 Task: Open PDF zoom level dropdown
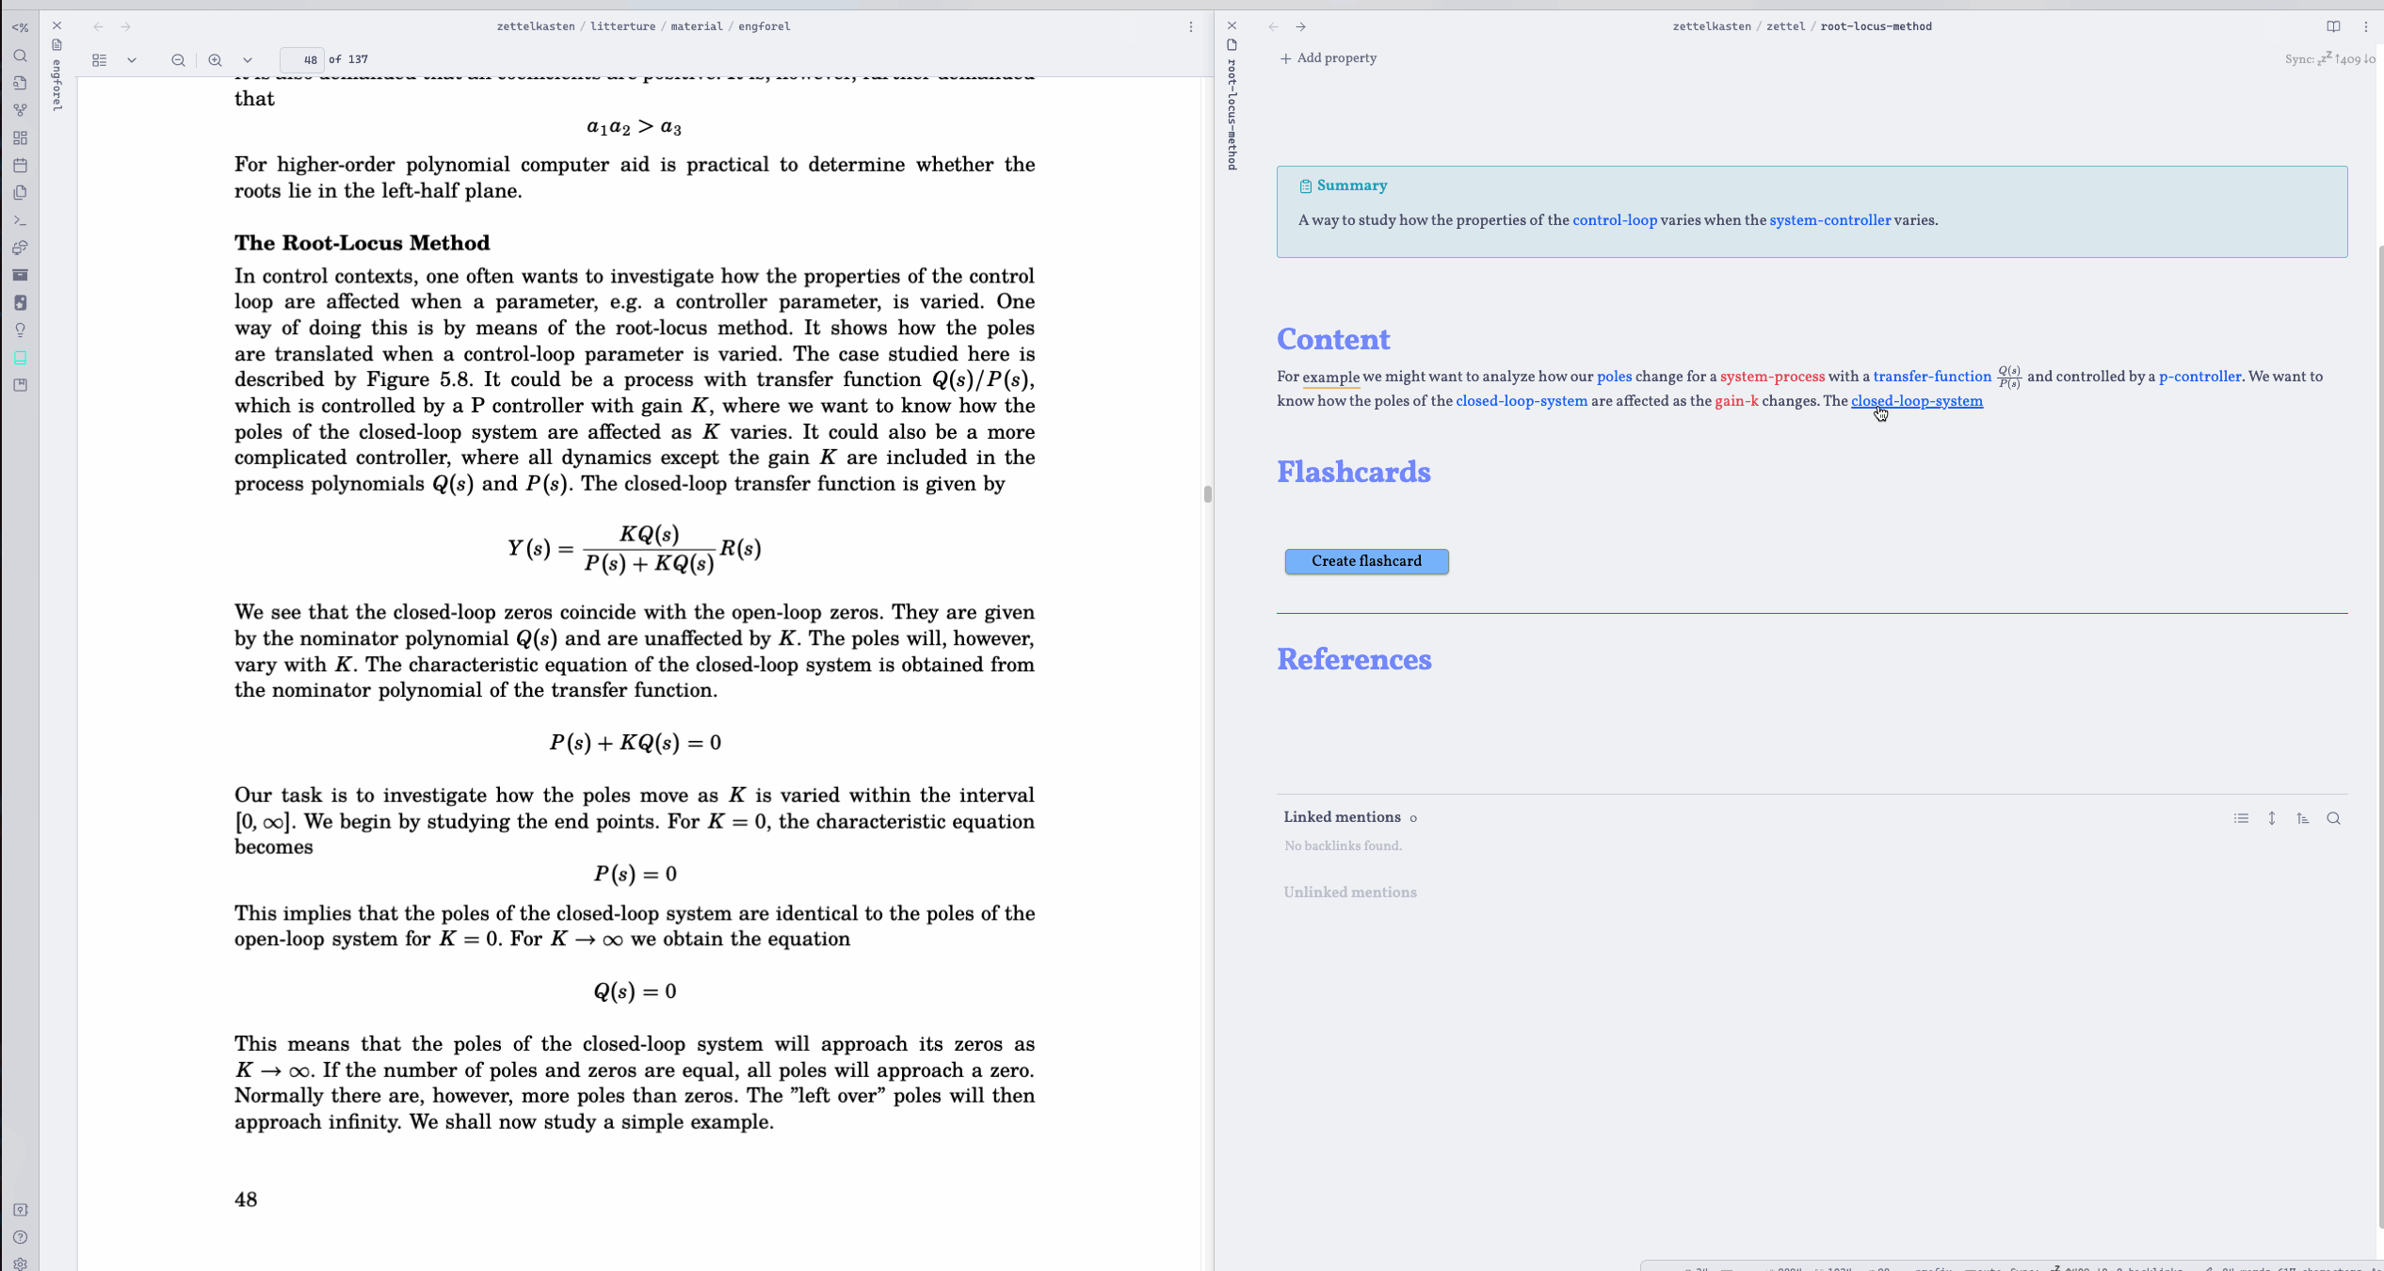[x=248, y=60]
